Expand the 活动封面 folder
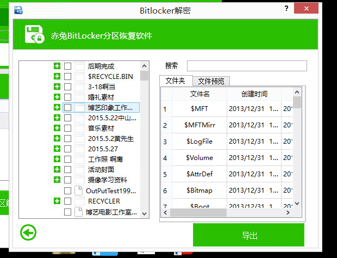 tap(57, 169)
